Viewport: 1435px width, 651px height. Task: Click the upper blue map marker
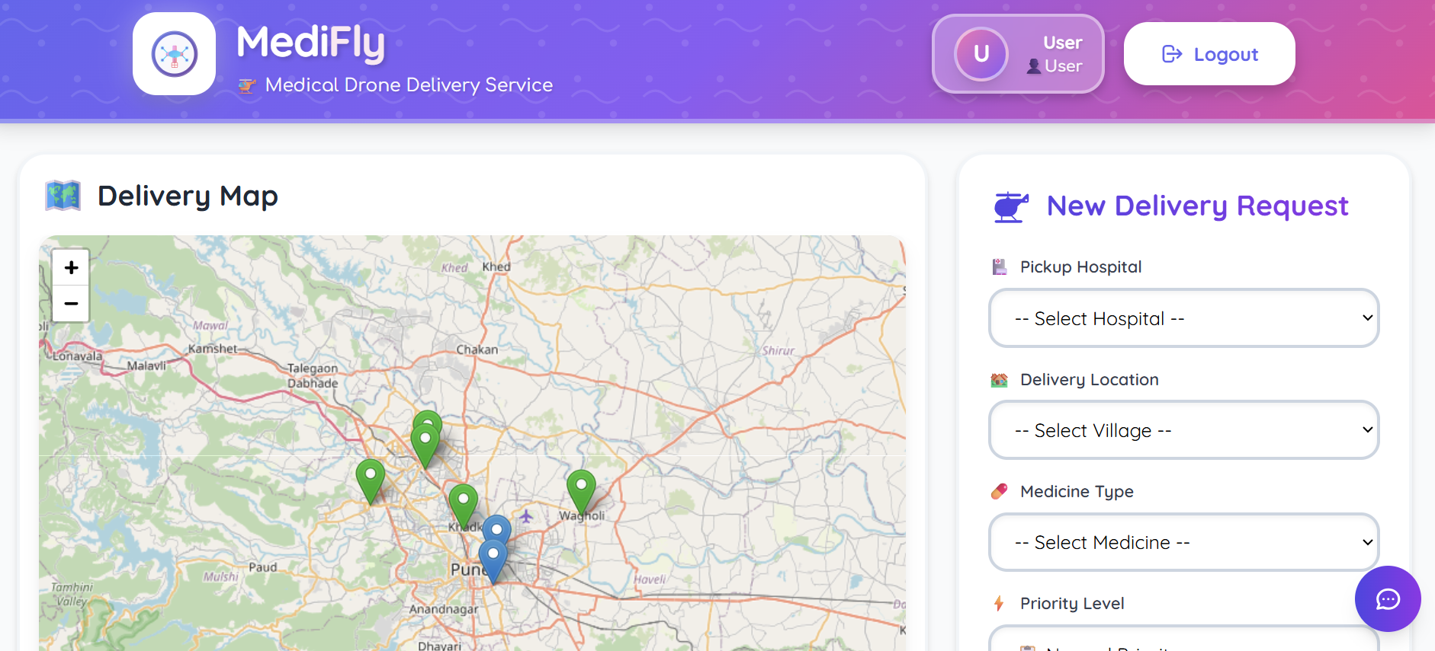point(497,530)
